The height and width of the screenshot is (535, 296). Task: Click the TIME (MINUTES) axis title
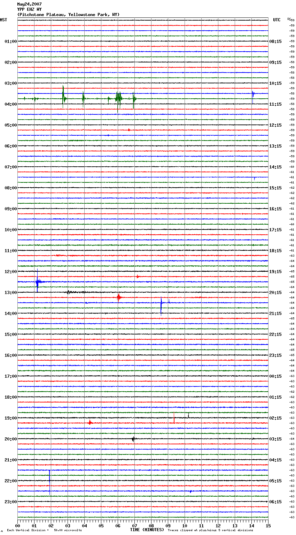tap(147, 530)
